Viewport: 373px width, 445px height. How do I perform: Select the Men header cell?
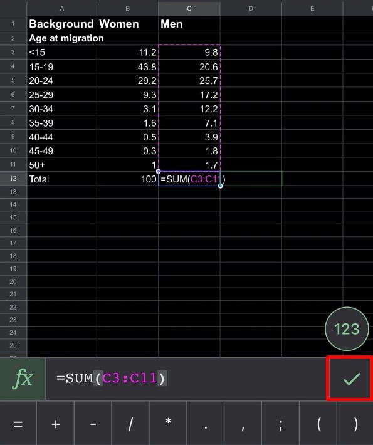[x=189, y=24]
